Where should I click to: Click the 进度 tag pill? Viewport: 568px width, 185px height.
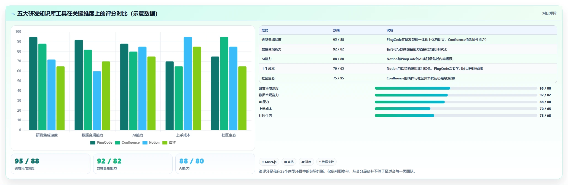tap(306, 162)
